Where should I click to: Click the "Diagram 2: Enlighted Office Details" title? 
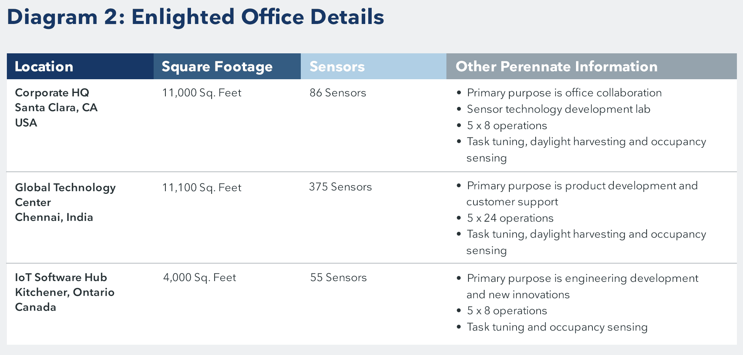(195, 18)
